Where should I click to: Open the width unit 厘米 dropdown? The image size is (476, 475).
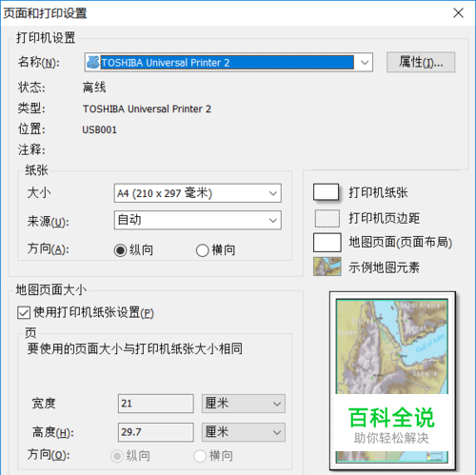[244, 404]
